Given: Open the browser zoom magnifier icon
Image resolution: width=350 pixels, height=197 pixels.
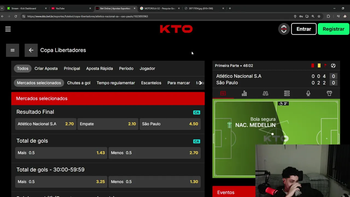Looking at the screenshot, I should [313, 16].
